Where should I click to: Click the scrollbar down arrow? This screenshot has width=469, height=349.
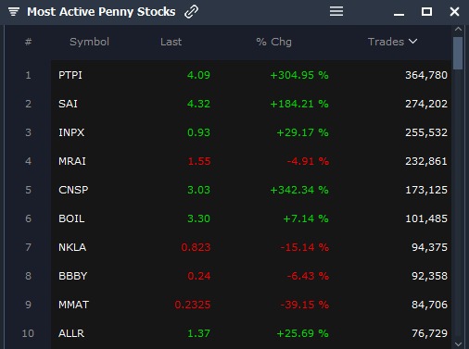[458, 343]
